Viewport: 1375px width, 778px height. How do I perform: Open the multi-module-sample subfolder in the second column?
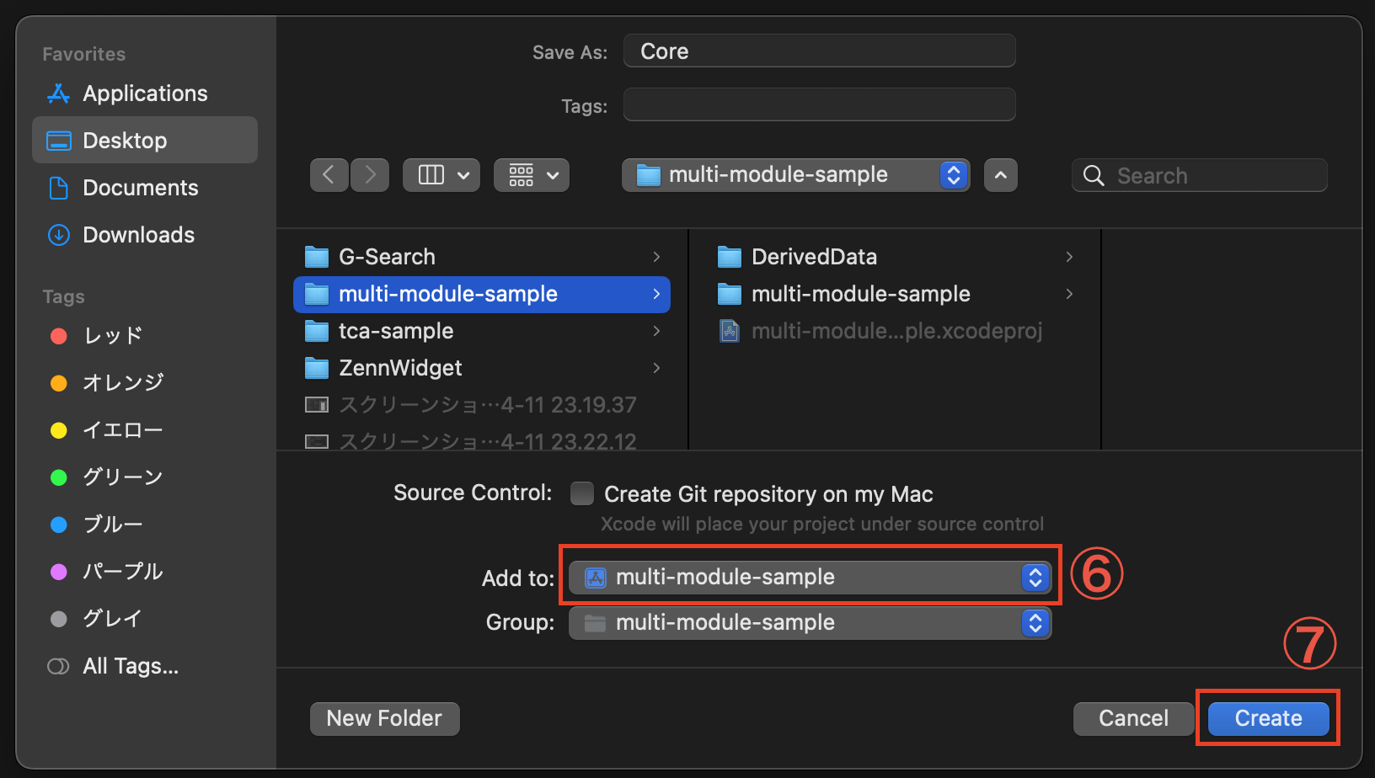895,294
